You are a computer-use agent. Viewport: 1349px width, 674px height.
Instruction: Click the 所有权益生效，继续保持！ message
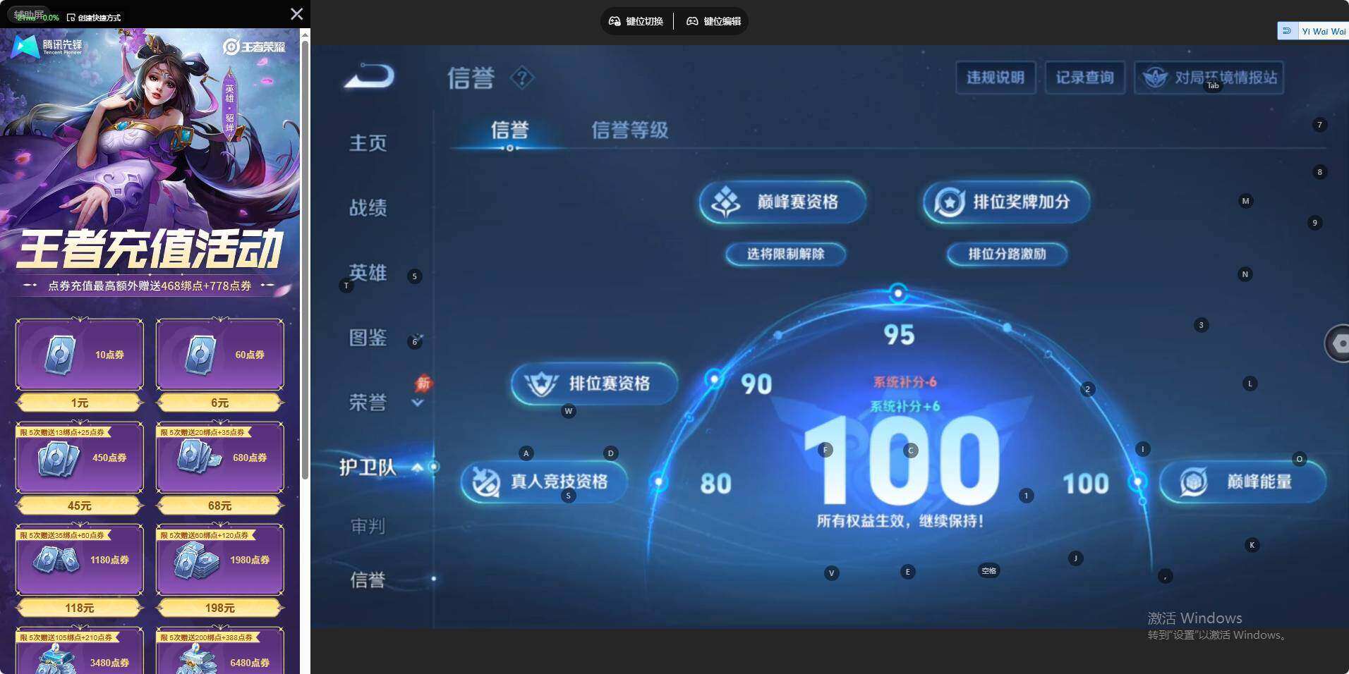[900, 521]
